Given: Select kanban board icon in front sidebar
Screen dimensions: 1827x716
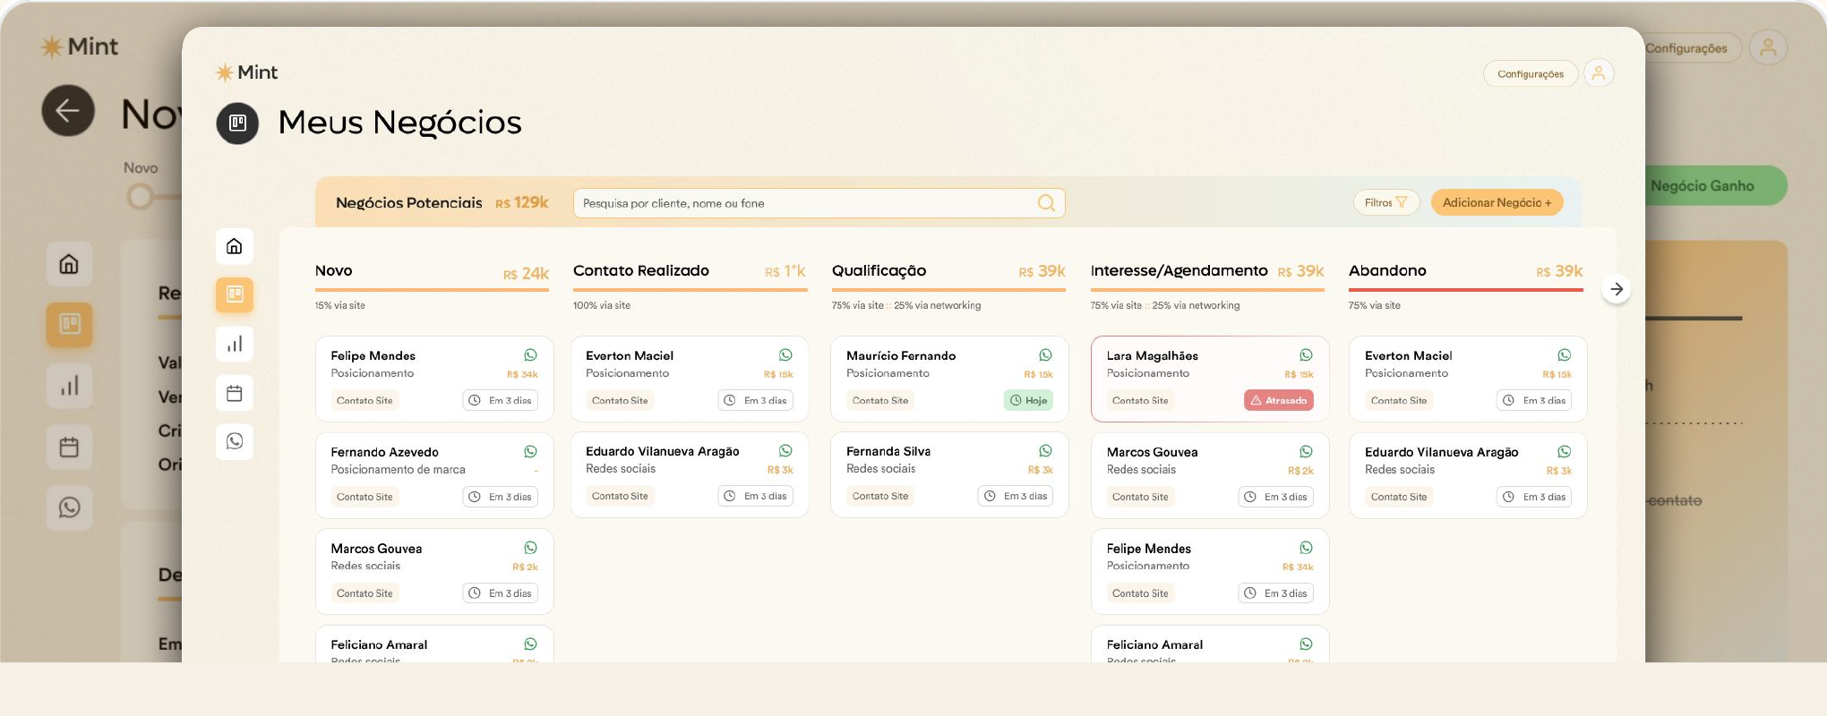Looking at the screenshot, I should pos(235,294).
